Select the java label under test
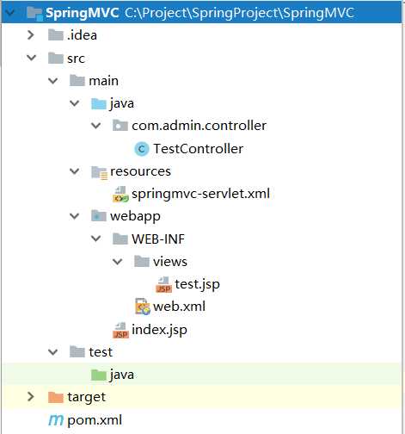Screen dimensions: 405x434 coord(122,375)
